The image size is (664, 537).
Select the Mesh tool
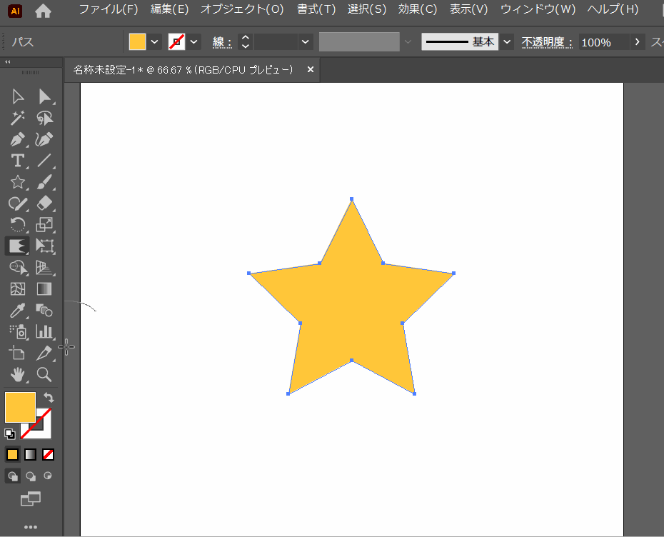click(x=17, y=288)
